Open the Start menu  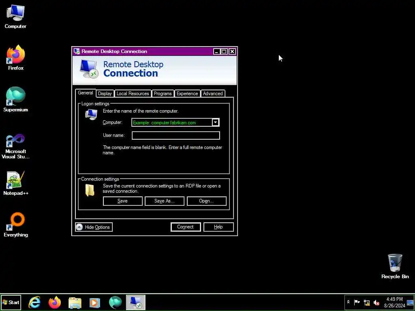tap(11, 302)
